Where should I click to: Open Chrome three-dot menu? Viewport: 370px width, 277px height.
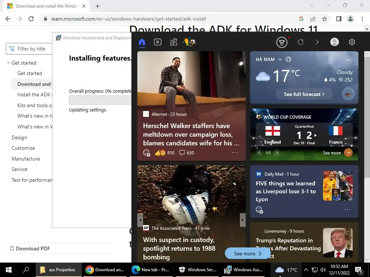[x=362, y=19]
